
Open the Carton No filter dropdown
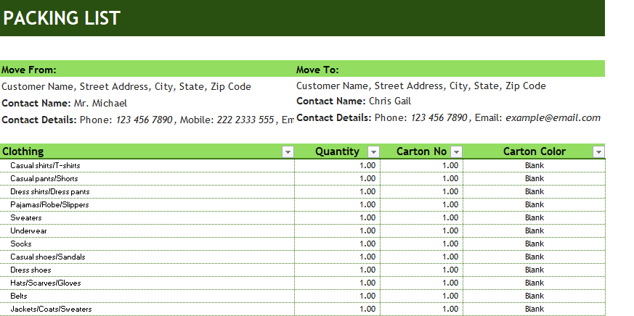457,151
